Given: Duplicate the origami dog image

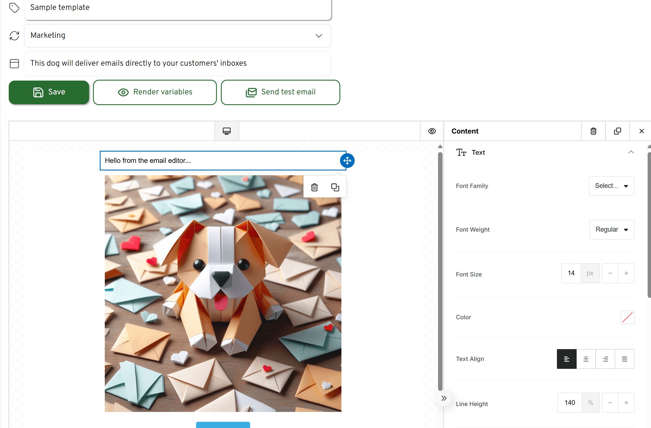Looking at the screenshot, I should pyautogui.click(x=335, y=187).
